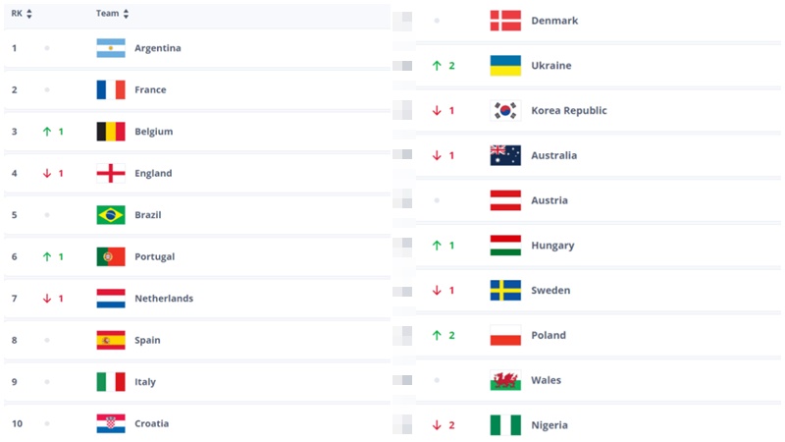Click the Argentina flag icon
This screenshot has width=785, height=442.
click(x=111, y=48)
